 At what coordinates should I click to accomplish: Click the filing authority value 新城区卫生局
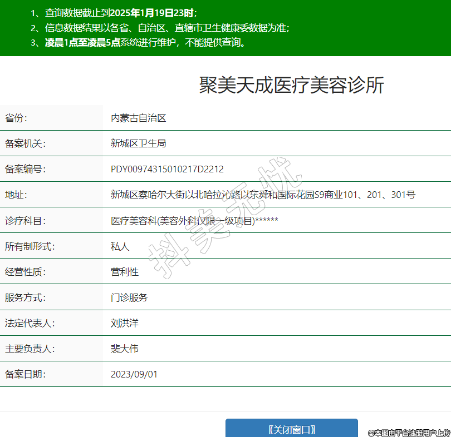tap(138, 143)
